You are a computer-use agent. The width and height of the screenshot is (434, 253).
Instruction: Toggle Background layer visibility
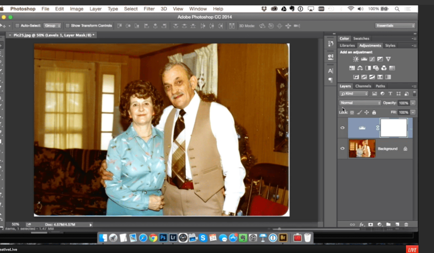point(342,148)
